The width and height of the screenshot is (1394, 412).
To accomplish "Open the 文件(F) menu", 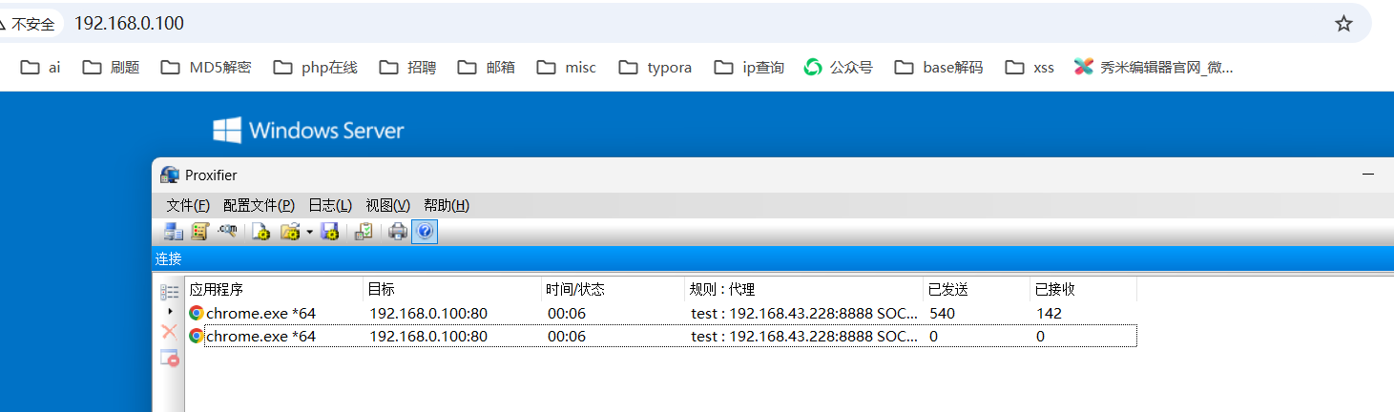I will coord(188,205).
